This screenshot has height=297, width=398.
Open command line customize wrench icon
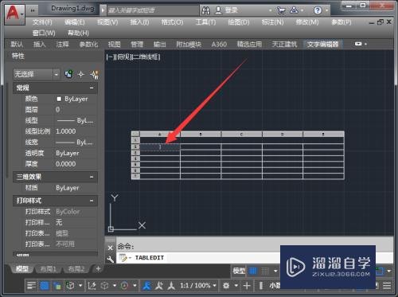pyautogui.click(x=111, y=259)
